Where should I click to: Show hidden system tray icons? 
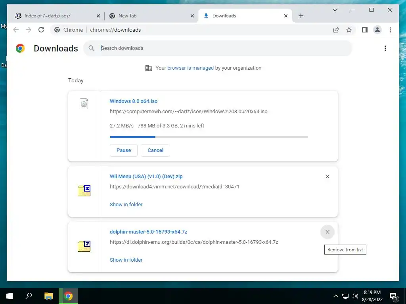click(x=335, y=296)
